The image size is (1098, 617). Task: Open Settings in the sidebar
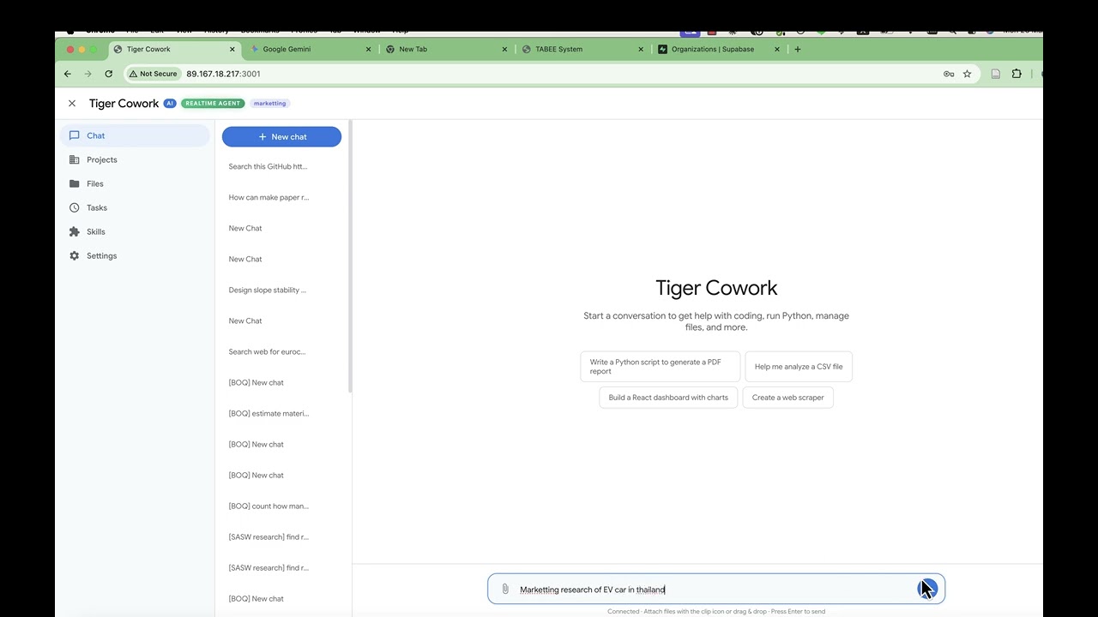pyautogui.click(x=135, y=255)
